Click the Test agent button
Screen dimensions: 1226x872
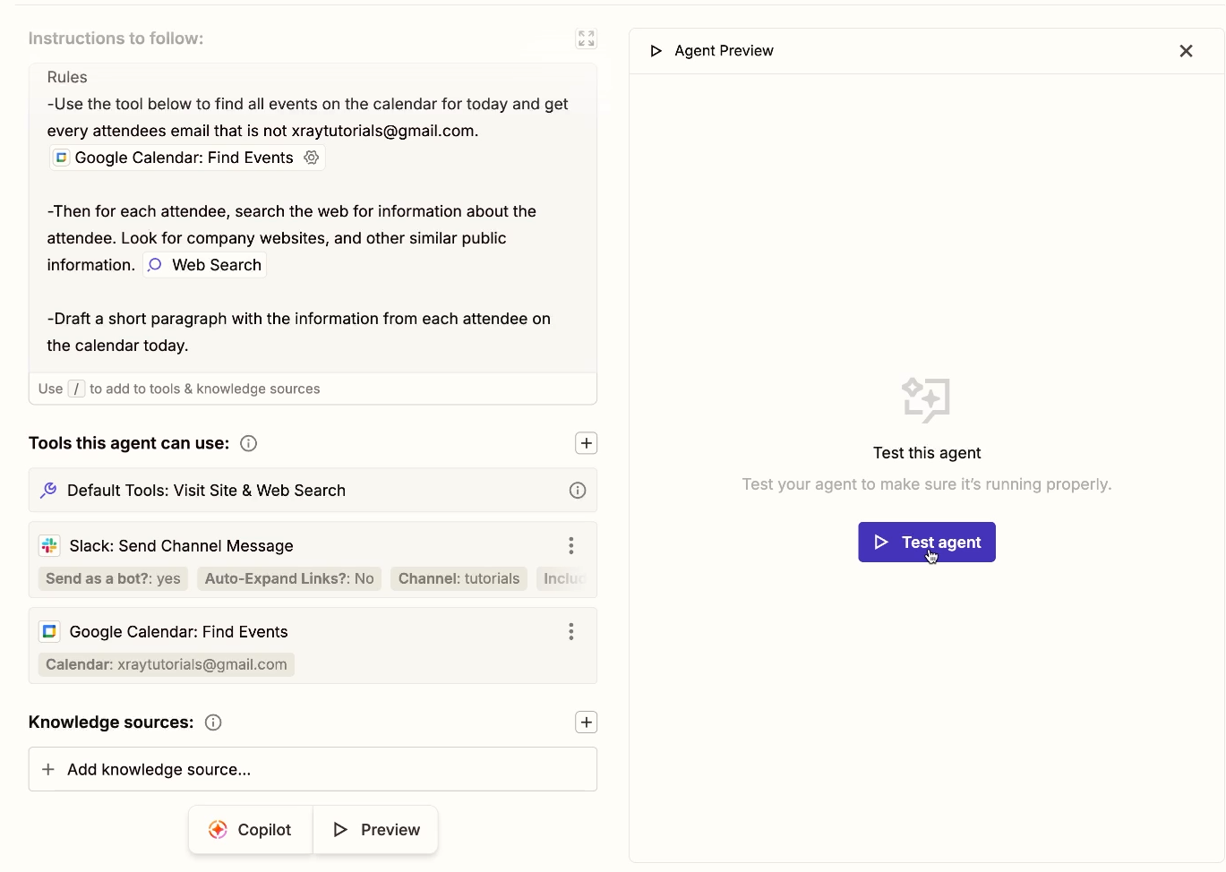(x=926, y=542)
